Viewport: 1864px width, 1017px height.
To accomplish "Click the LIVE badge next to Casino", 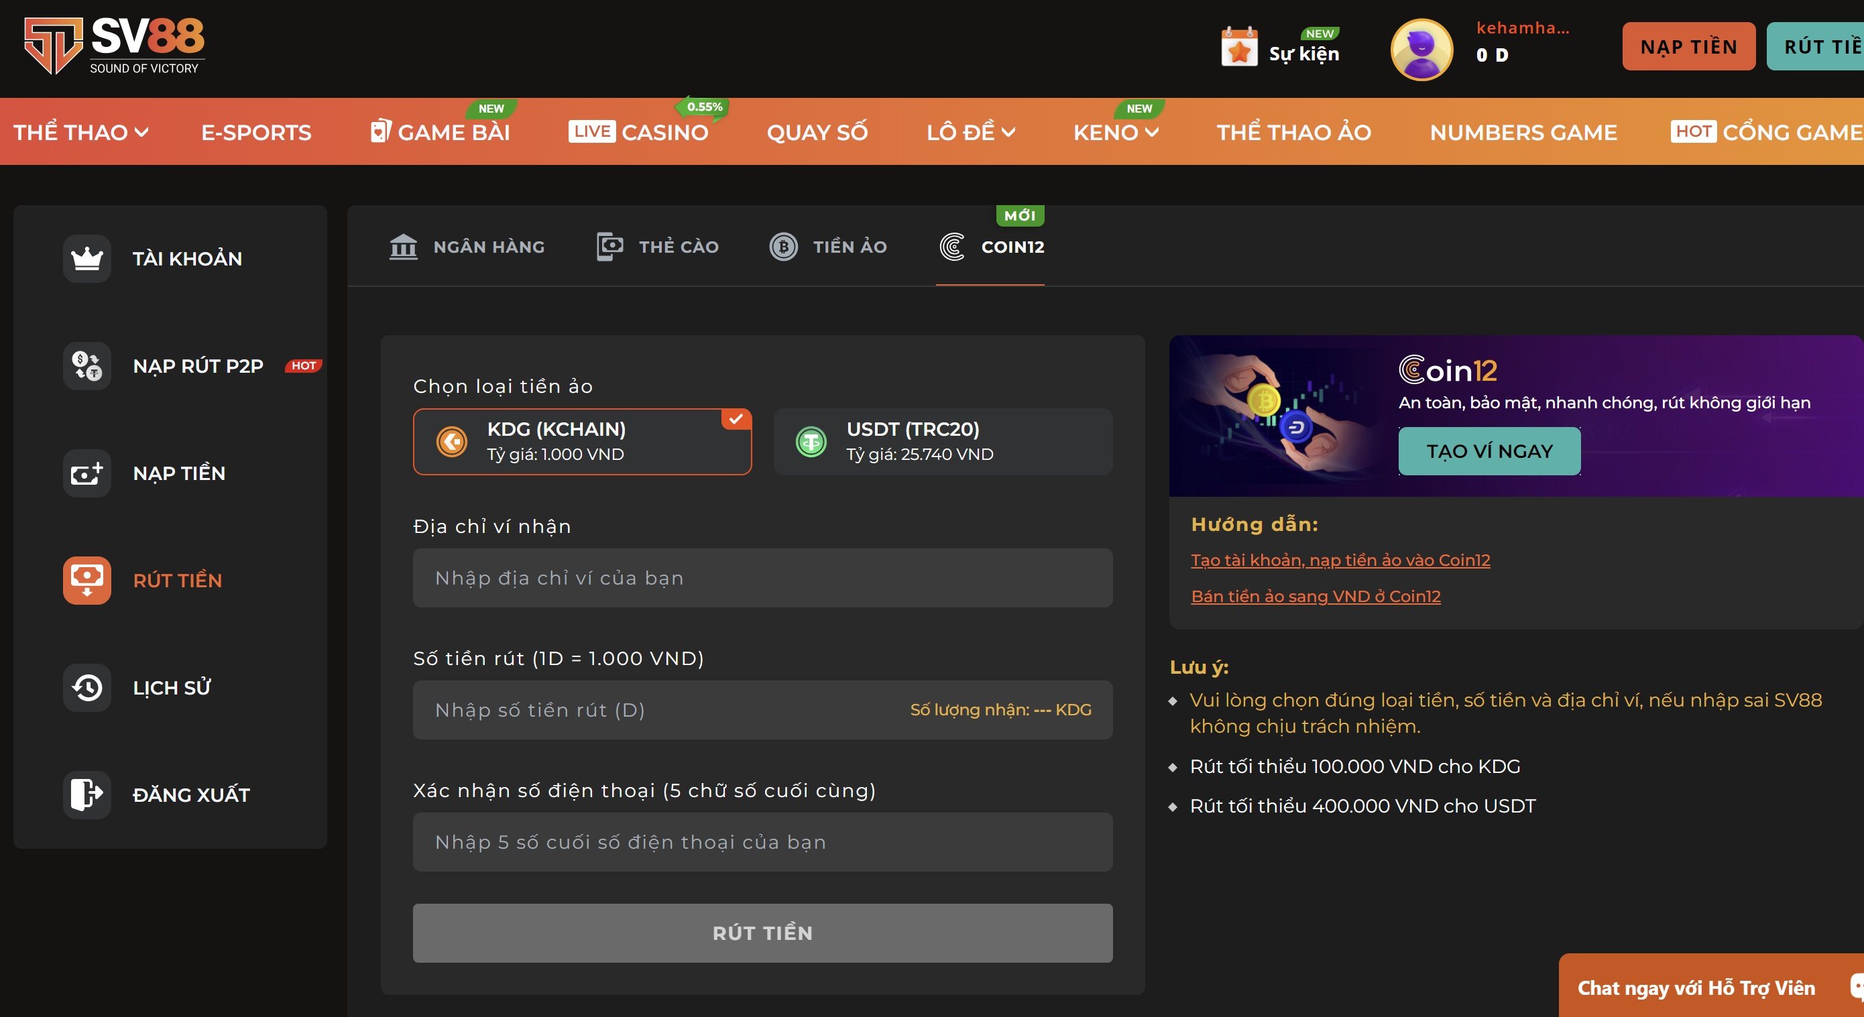I will pyautogui.click(x=591, y=131).
